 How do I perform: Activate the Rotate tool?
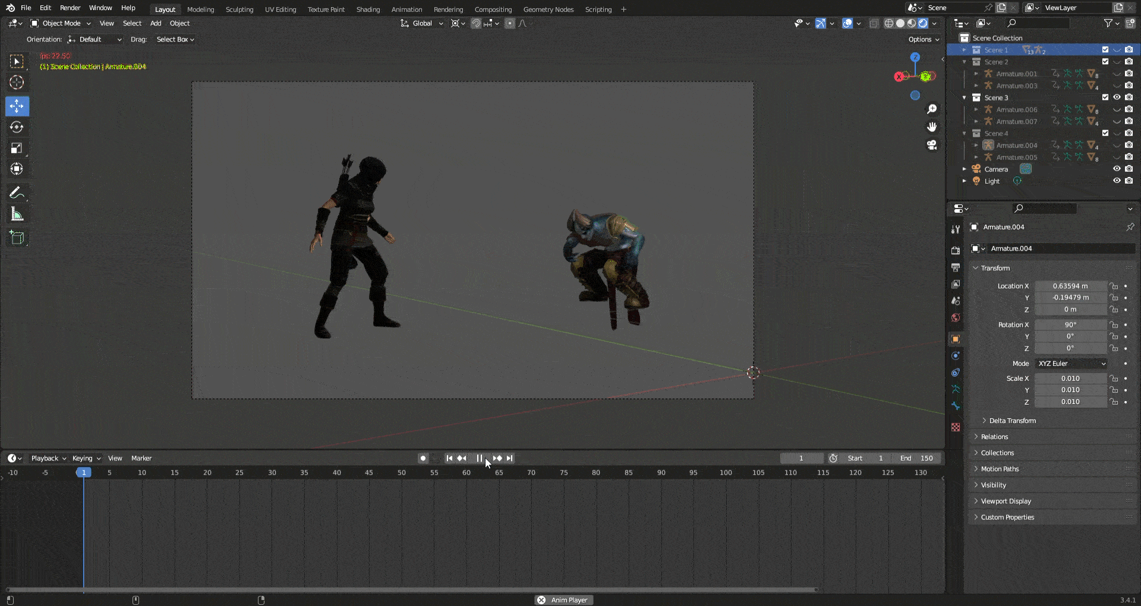coord(17,127)
